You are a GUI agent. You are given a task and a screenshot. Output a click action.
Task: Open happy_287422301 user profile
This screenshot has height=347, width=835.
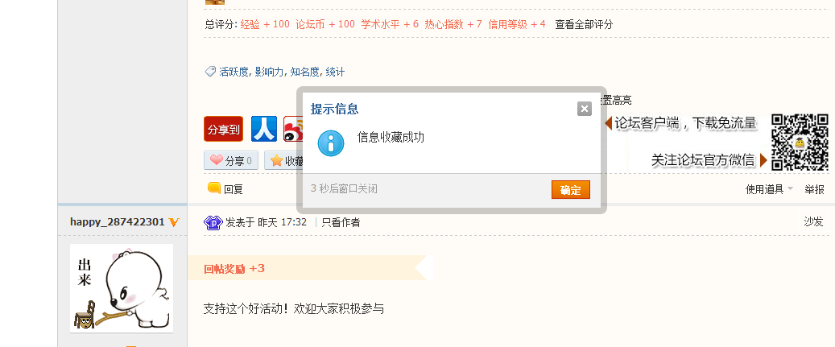118,221
